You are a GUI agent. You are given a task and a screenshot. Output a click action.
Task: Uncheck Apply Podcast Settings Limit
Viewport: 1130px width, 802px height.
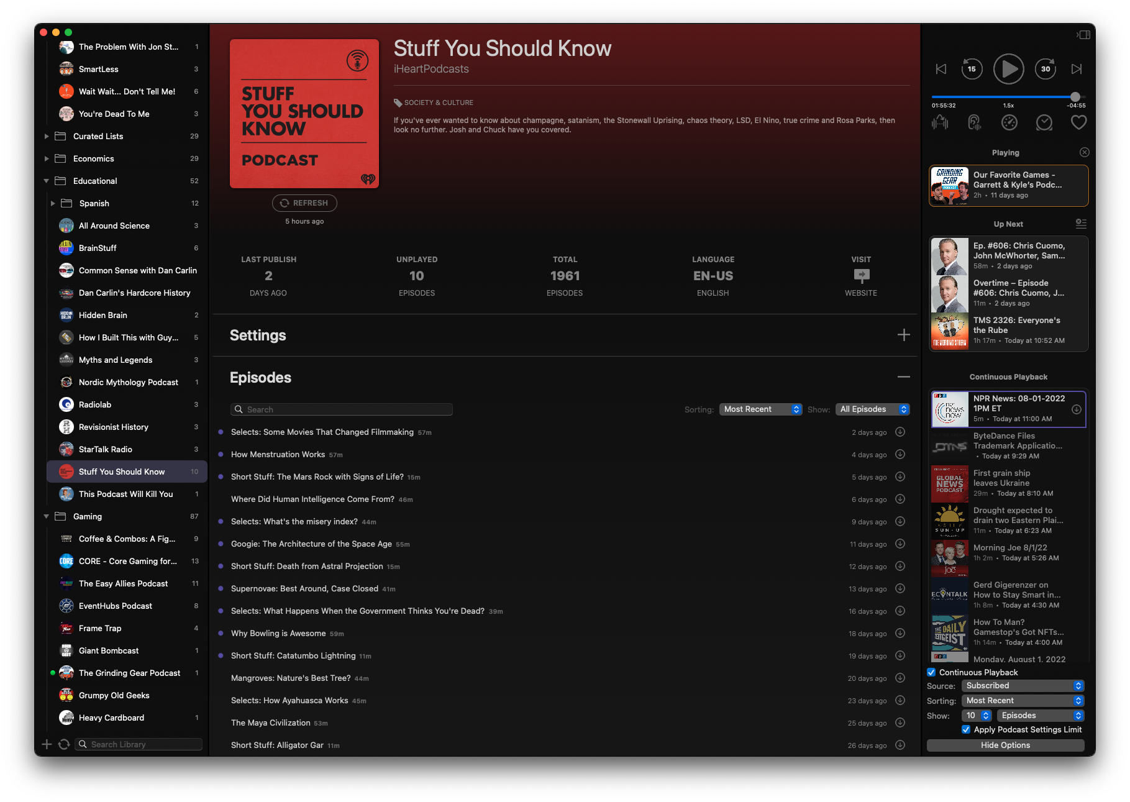(966, 729)
